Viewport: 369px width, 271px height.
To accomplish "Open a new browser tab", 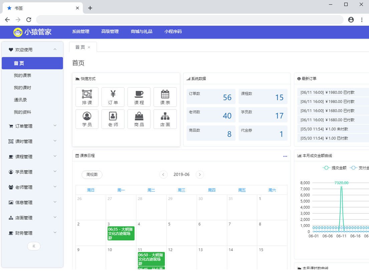I will point(90,8).
